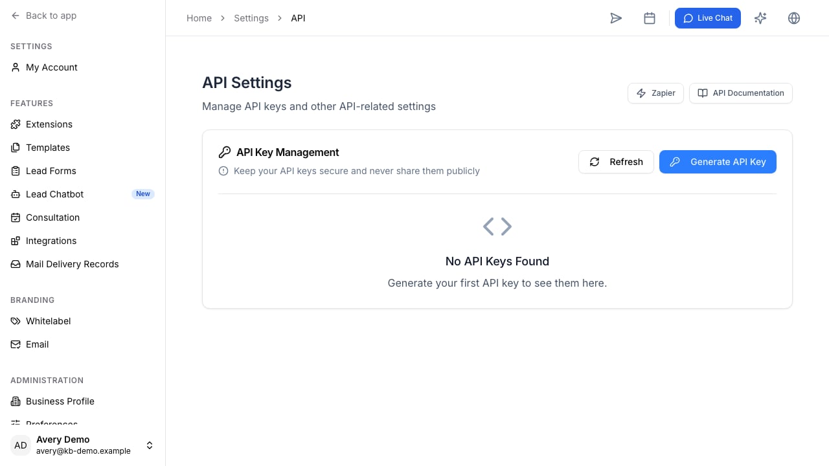Click the key icon beside API Key Management
The image size is (829, 466).
224,152
